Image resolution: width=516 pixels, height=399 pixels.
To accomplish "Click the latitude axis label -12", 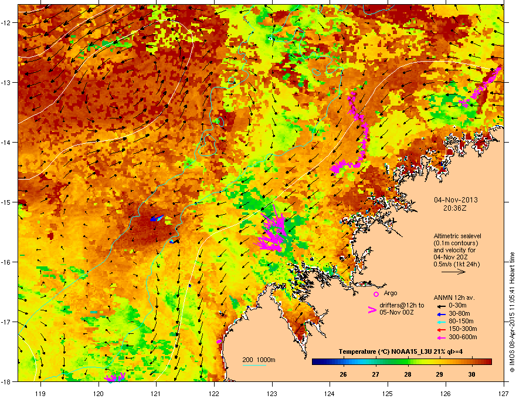I will 6,22.
